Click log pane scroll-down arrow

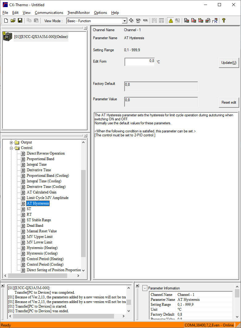click(x=129, y=311)
